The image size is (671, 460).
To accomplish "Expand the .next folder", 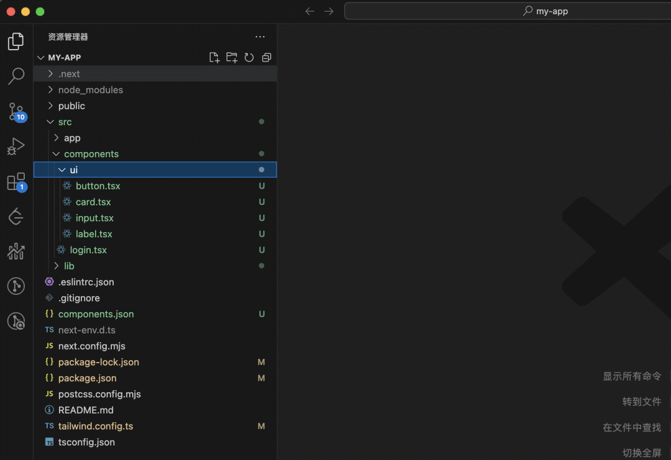I will coord(155,73).
